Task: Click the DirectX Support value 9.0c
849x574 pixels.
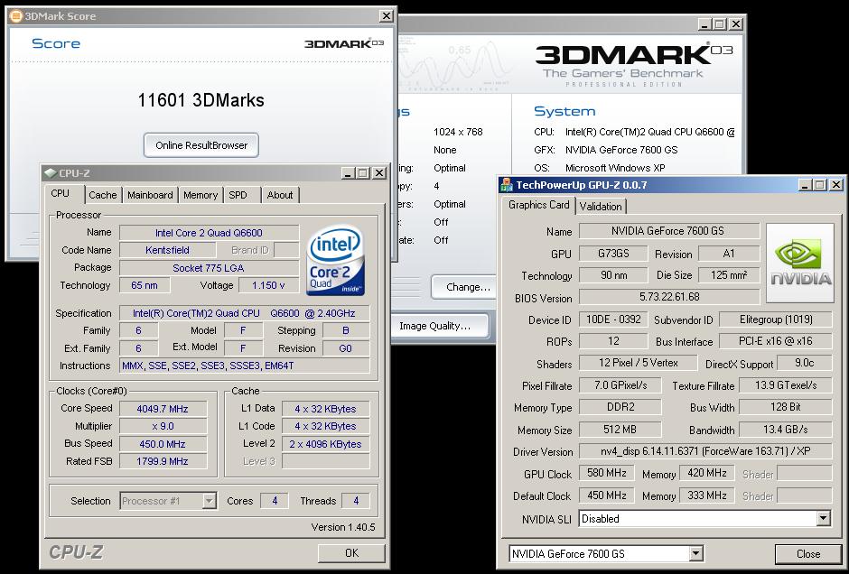Action: pyautogui.click(x=804, y=363)
